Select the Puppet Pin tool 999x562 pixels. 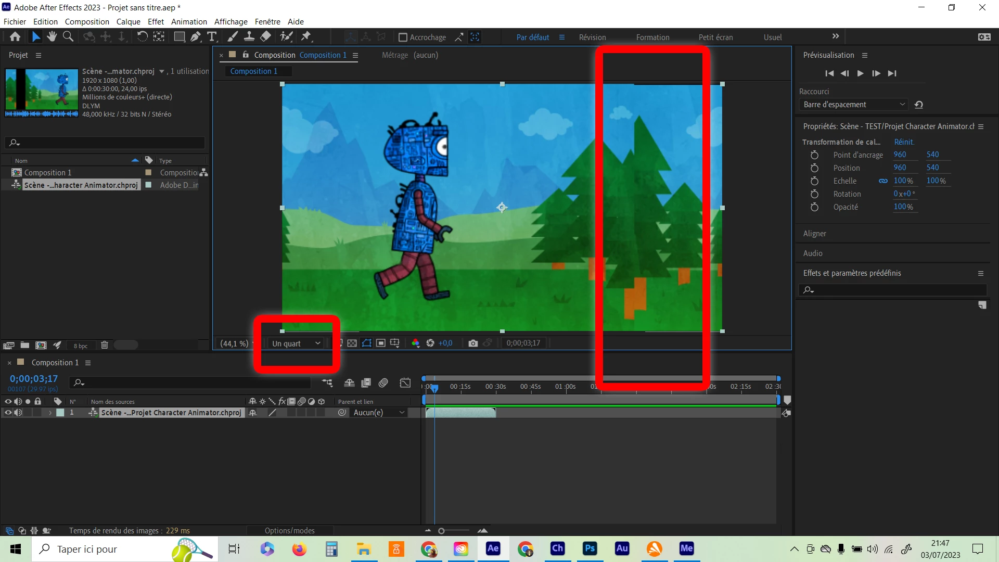pos(306,36)
